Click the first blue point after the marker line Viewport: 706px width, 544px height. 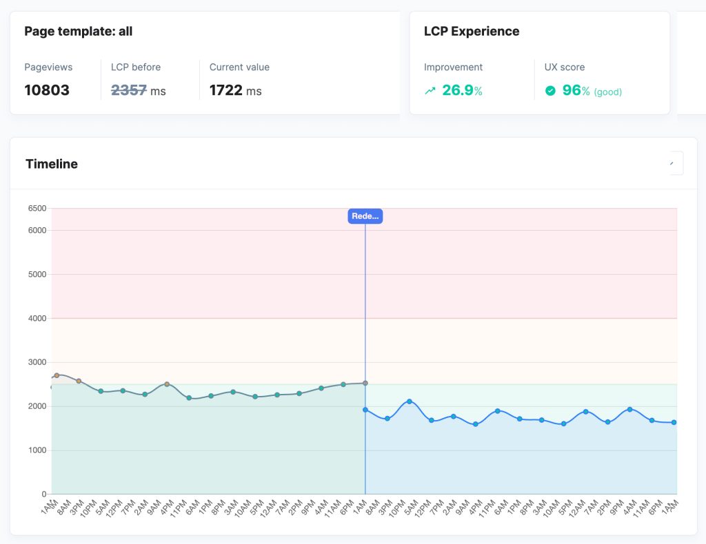[x=365, y=410]
